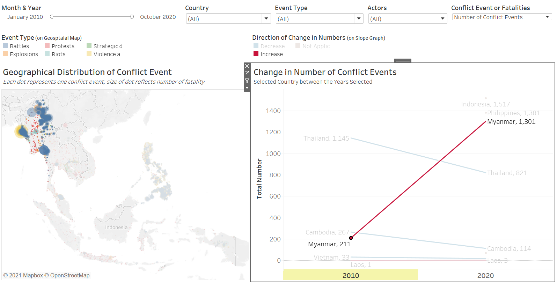Click the Battles legend color square
Screen dimensions: 557x284
click(x=5, y=46)
